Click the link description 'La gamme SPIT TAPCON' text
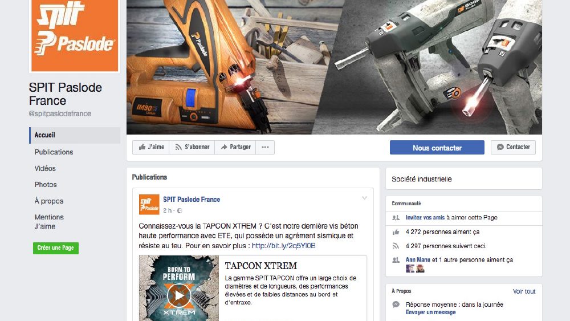 [291, 290]
